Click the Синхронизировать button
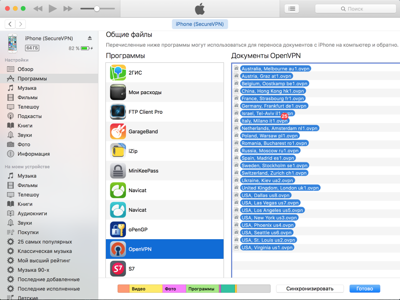The image size is (400, 300). [310, 288]
